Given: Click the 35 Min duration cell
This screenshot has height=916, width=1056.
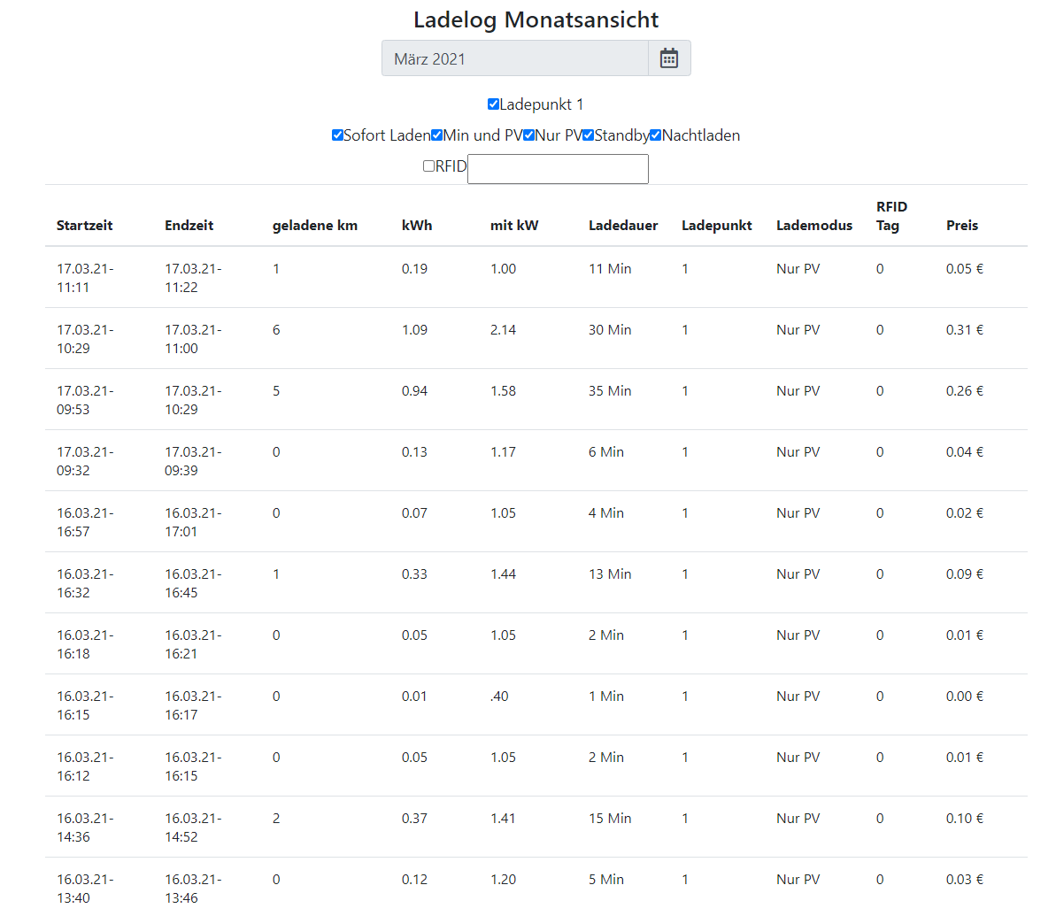Looking at the screenshot, I should tap(610, 391).
